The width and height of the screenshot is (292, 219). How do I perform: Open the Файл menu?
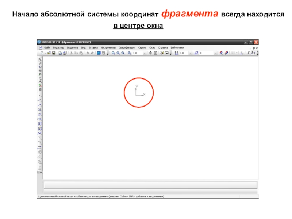47,47
